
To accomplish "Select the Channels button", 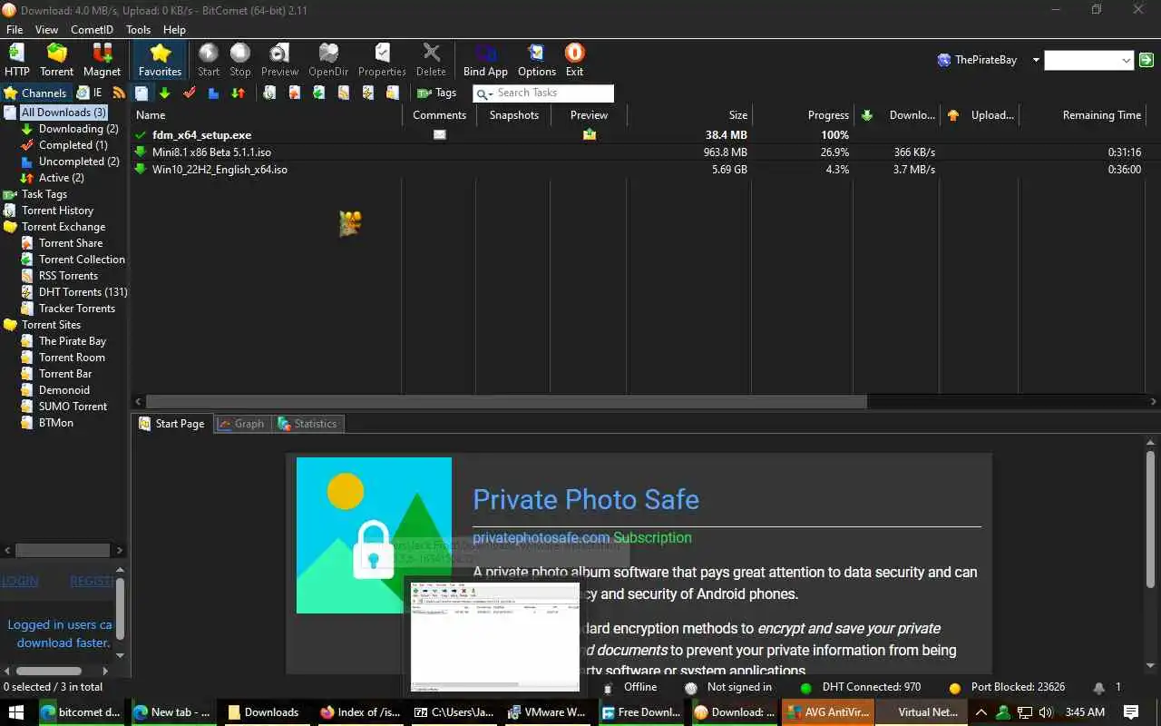I will coord(35,93).
